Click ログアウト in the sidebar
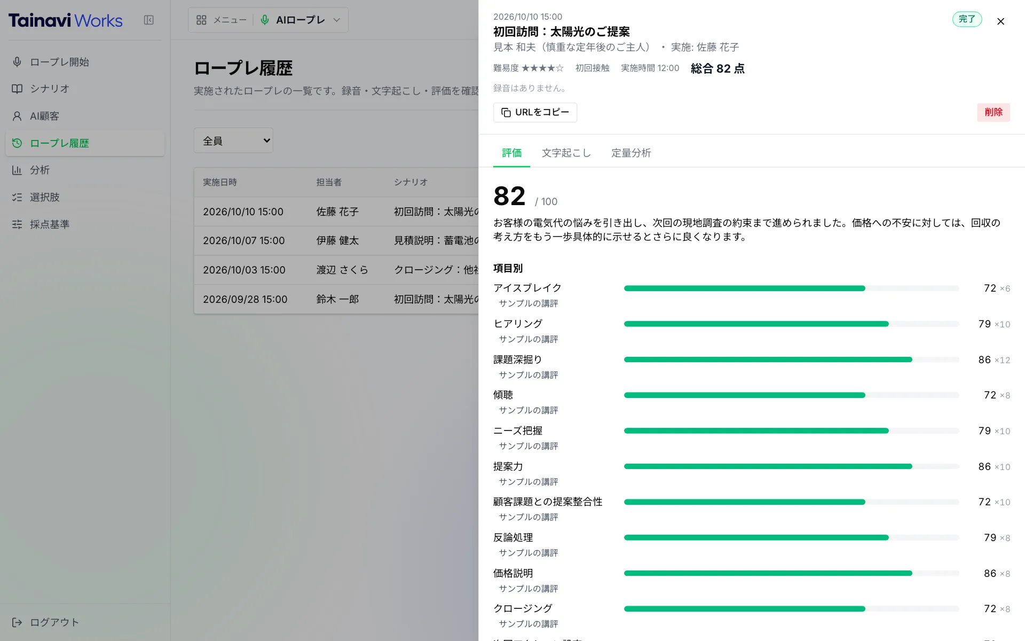Viewport: 1025px width, 641px height. 85,622
